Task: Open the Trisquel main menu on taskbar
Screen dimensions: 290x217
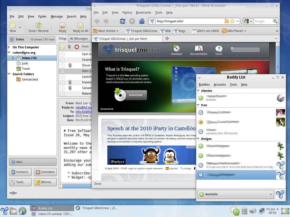Action: pyautogui.click(x=5, y=211)
